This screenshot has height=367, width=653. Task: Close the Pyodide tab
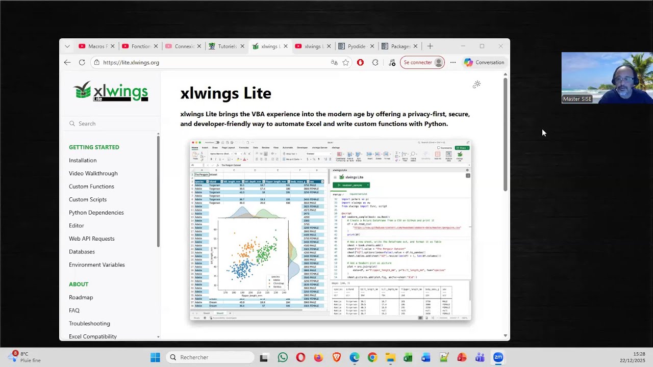[372, 46]
